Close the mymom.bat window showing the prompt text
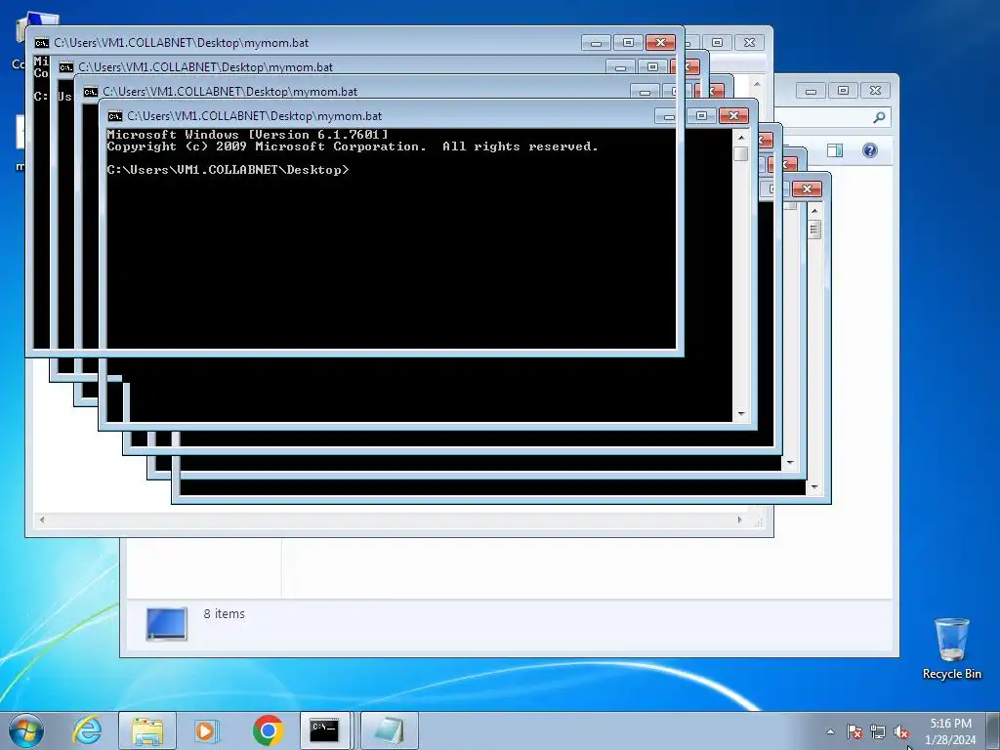This screenshot has width=1000, height=750. pyautogui.click(x=733, y=115)
